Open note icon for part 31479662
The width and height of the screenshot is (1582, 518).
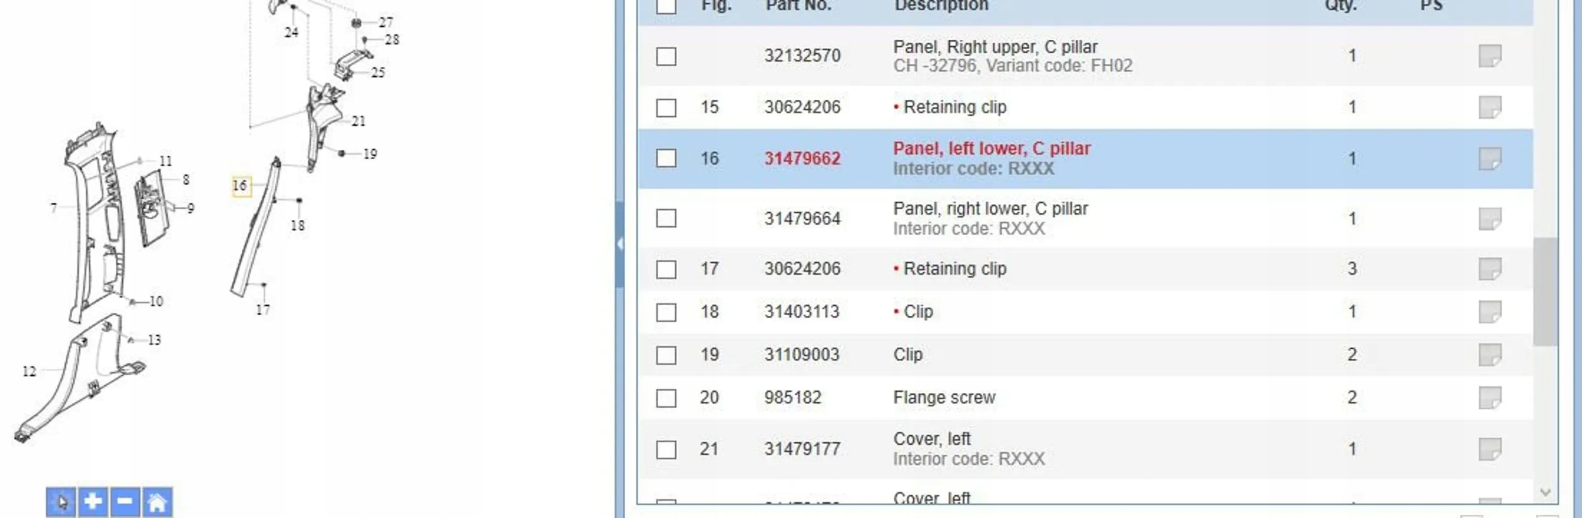point(1490,159)
